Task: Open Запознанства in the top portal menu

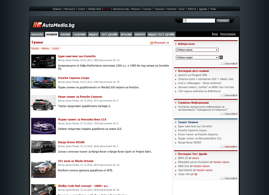Action: tap(121, 9)
